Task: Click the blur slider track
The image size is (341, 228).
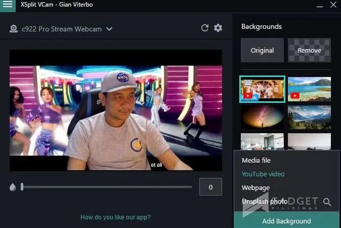Action: [107, 187]
